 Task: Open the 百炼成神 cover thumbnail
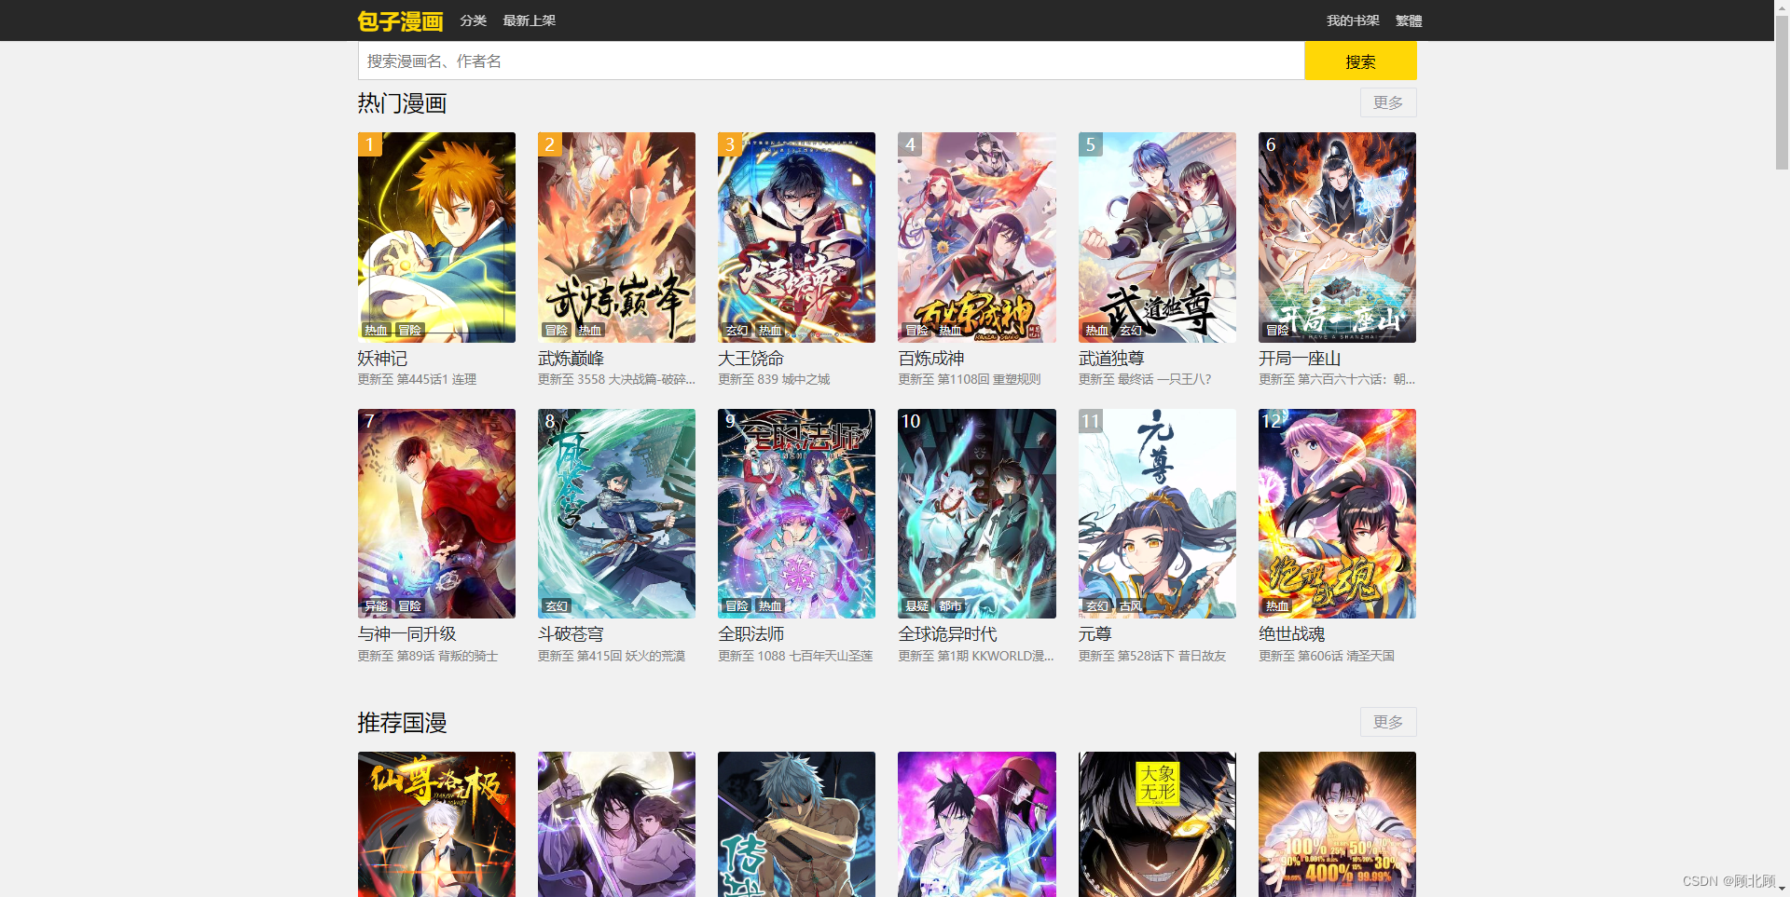pos(977,238)
